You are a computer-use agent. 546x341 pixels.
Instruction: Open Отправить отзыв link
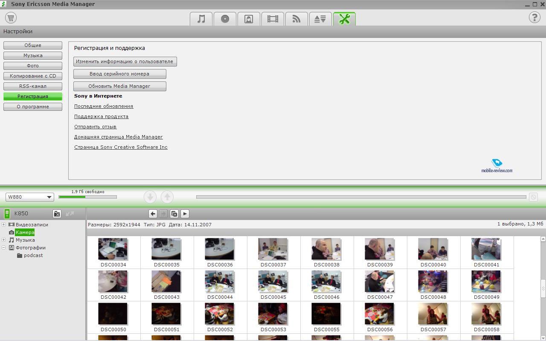point(95,127)
